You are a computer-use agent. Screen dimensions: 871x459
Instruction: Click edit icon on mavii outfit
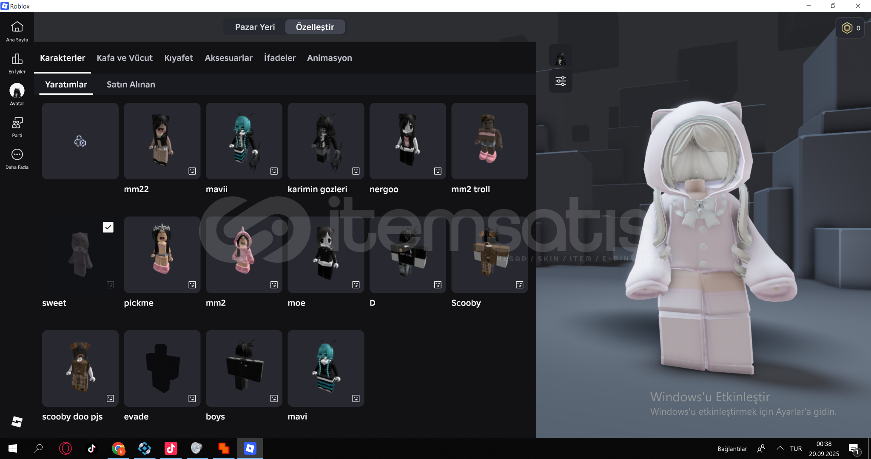(274, 171)
